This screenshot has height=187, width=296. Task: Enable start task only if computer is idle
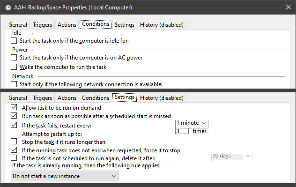click(14, 41)
